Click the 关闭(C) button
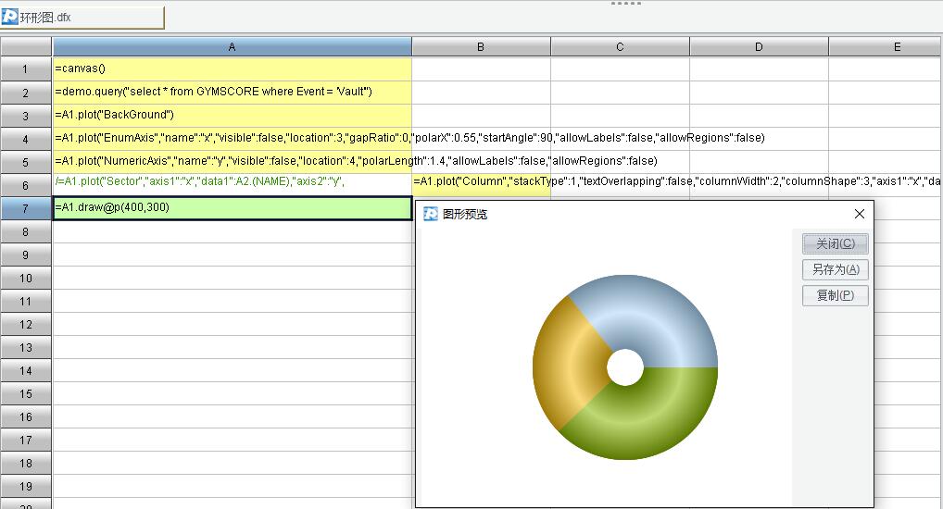The width and height of the screenshot is (943, 509). click(x=835, y=243)
